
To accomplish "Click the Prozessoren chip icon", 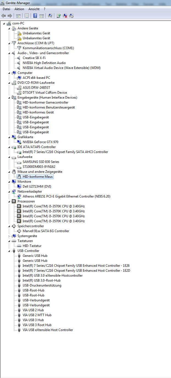I will (x=14, y=201).
